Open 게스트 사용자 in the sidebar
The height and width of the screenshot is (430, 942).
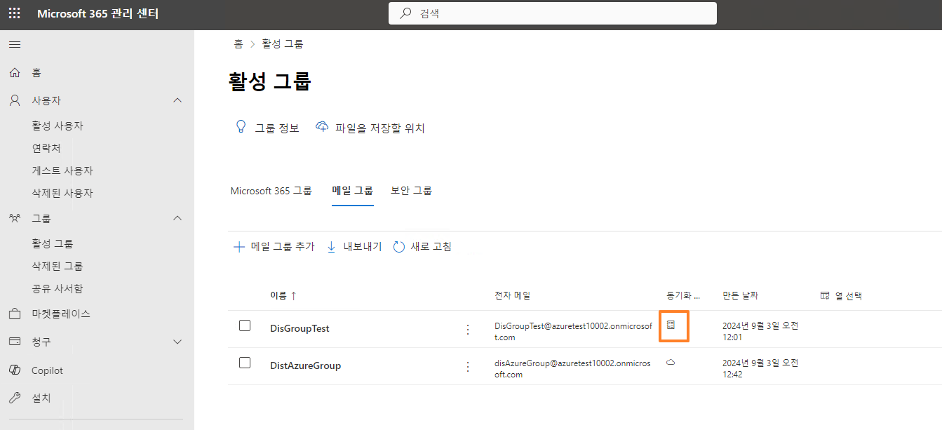[62, 170]
